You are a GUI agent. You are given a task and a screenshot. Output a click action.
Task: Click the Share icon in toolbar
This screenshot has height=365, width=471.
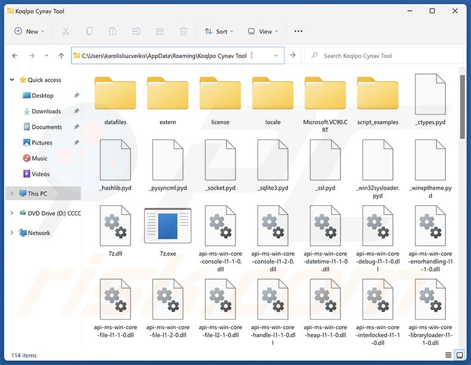click(160, 31)
